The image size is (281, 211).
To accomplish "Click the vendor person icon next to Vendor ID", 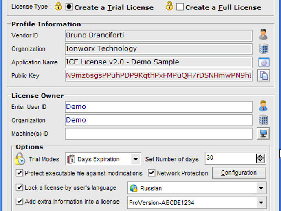I will coord(263,34).
